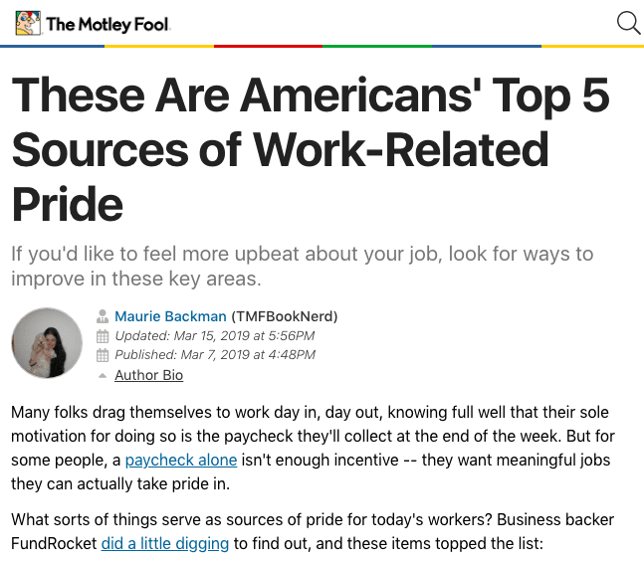Click the Published Mar 7, 2019 timestamp
Screen dimensions: 644x563
click(x=215, y=355)
